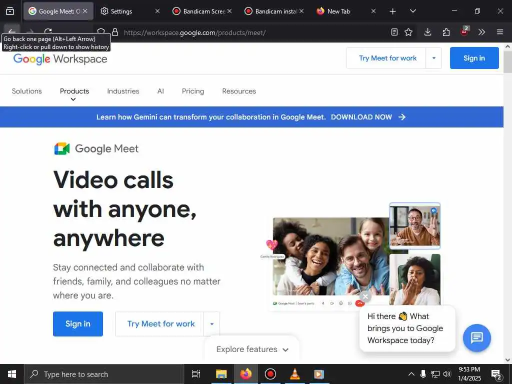
Task: Open the AI menu item
Action: (160, 91)
